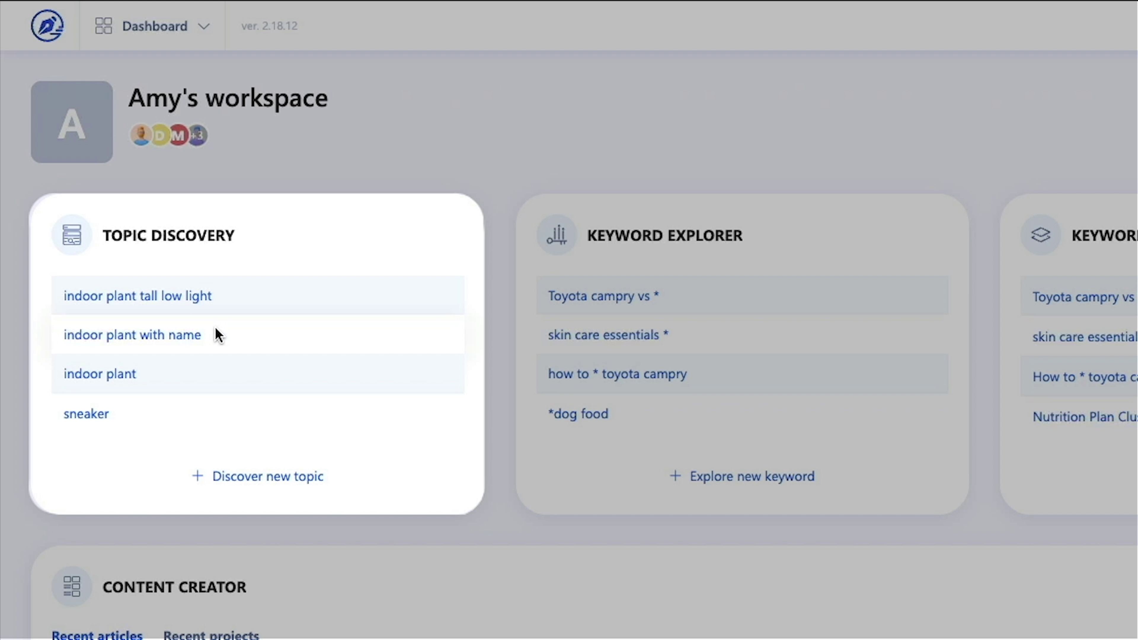This screenshot has width=1138, height=640.
Task: Click the Dashboard grid icon
Action: pyautogui.click(x=103, y=25)
